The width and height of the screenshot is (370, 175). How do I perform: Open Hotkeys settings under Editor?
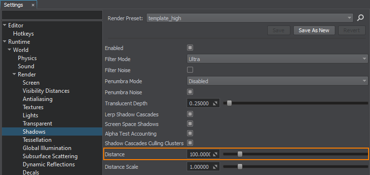pyautogui.click(x=23, y=34)
